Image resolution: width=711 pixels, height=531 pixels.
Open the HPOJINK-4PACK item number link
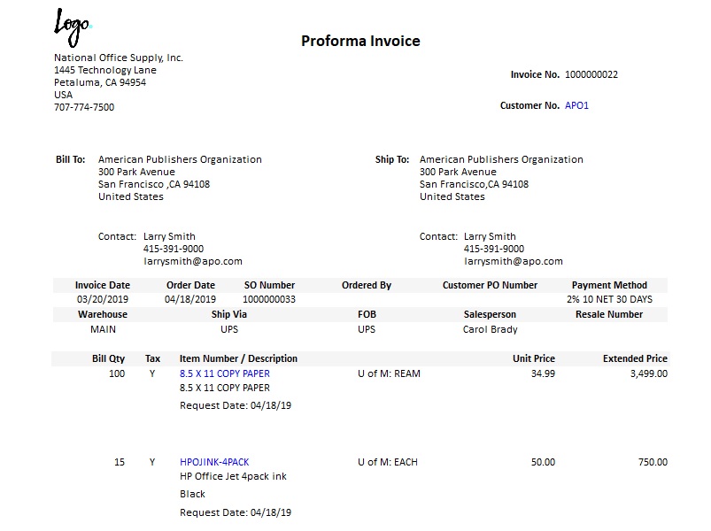point(214,462)
